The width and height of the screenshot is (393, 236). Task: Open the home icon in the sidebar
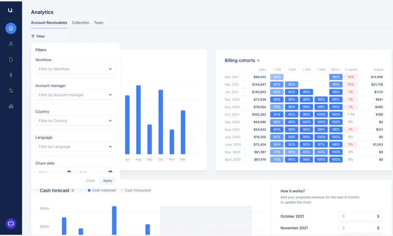(x=11, y=28)
